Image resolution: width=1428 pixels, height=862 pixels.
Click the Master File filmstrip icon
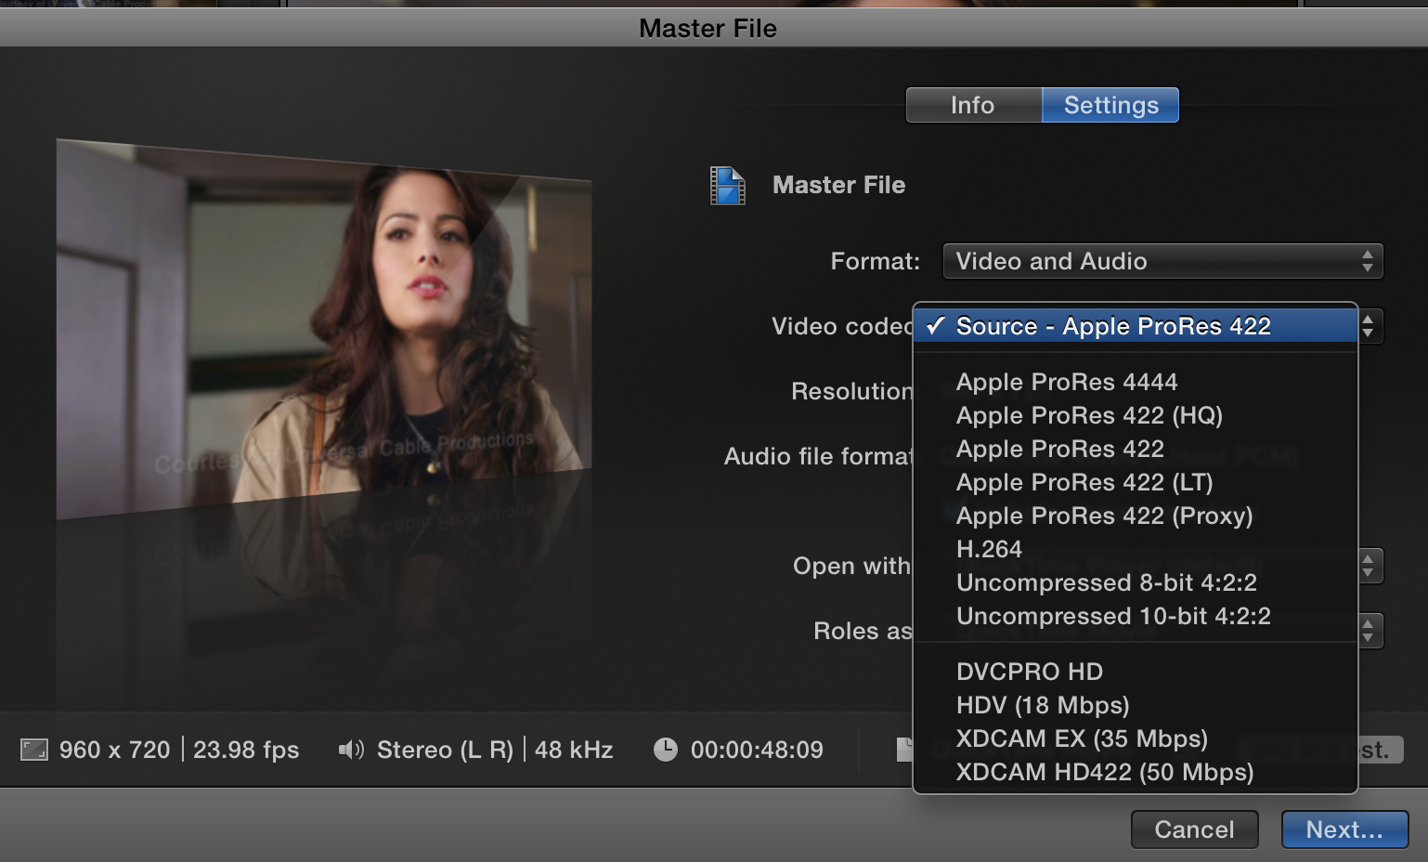tap(728, 185)
